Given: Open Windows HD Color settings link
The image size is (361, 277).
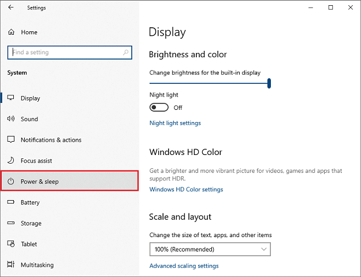Looking at the screenshot, I should 186,190.
